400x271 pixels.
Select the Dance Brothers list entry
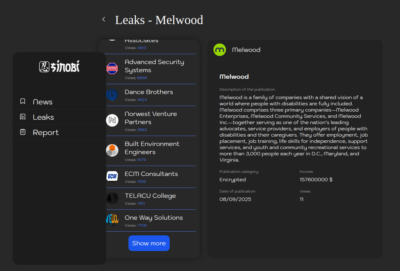[x=149, y=92]
